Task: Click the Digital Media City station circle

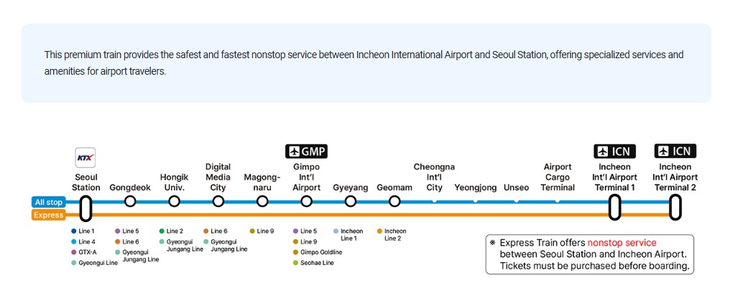Action: [218, 201]
